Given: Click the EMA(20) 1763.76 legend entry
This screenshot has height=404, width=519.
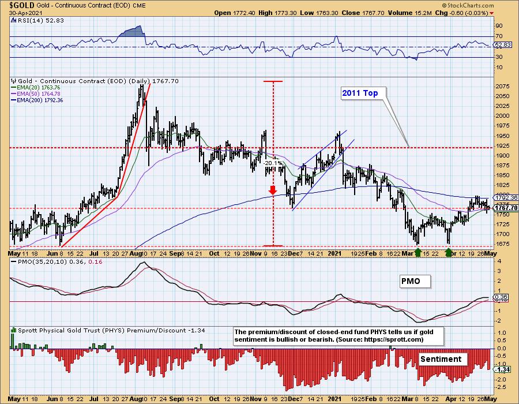Looking at the screenshot, I should point(38,88).
